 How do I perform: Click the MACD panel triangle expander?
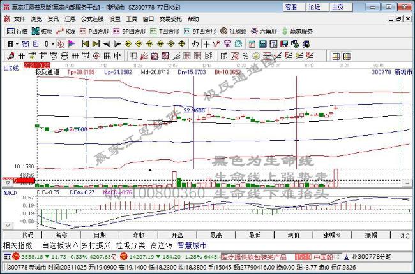(x=8, y=226)
